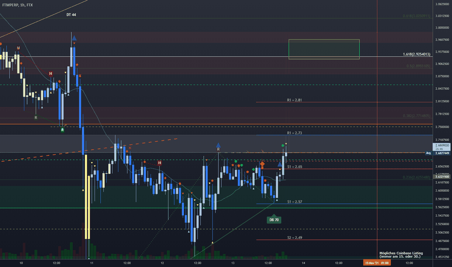Click the R1 = 2.73 pivot label
The width and height of the screenshot is (452, 267).
294,133
